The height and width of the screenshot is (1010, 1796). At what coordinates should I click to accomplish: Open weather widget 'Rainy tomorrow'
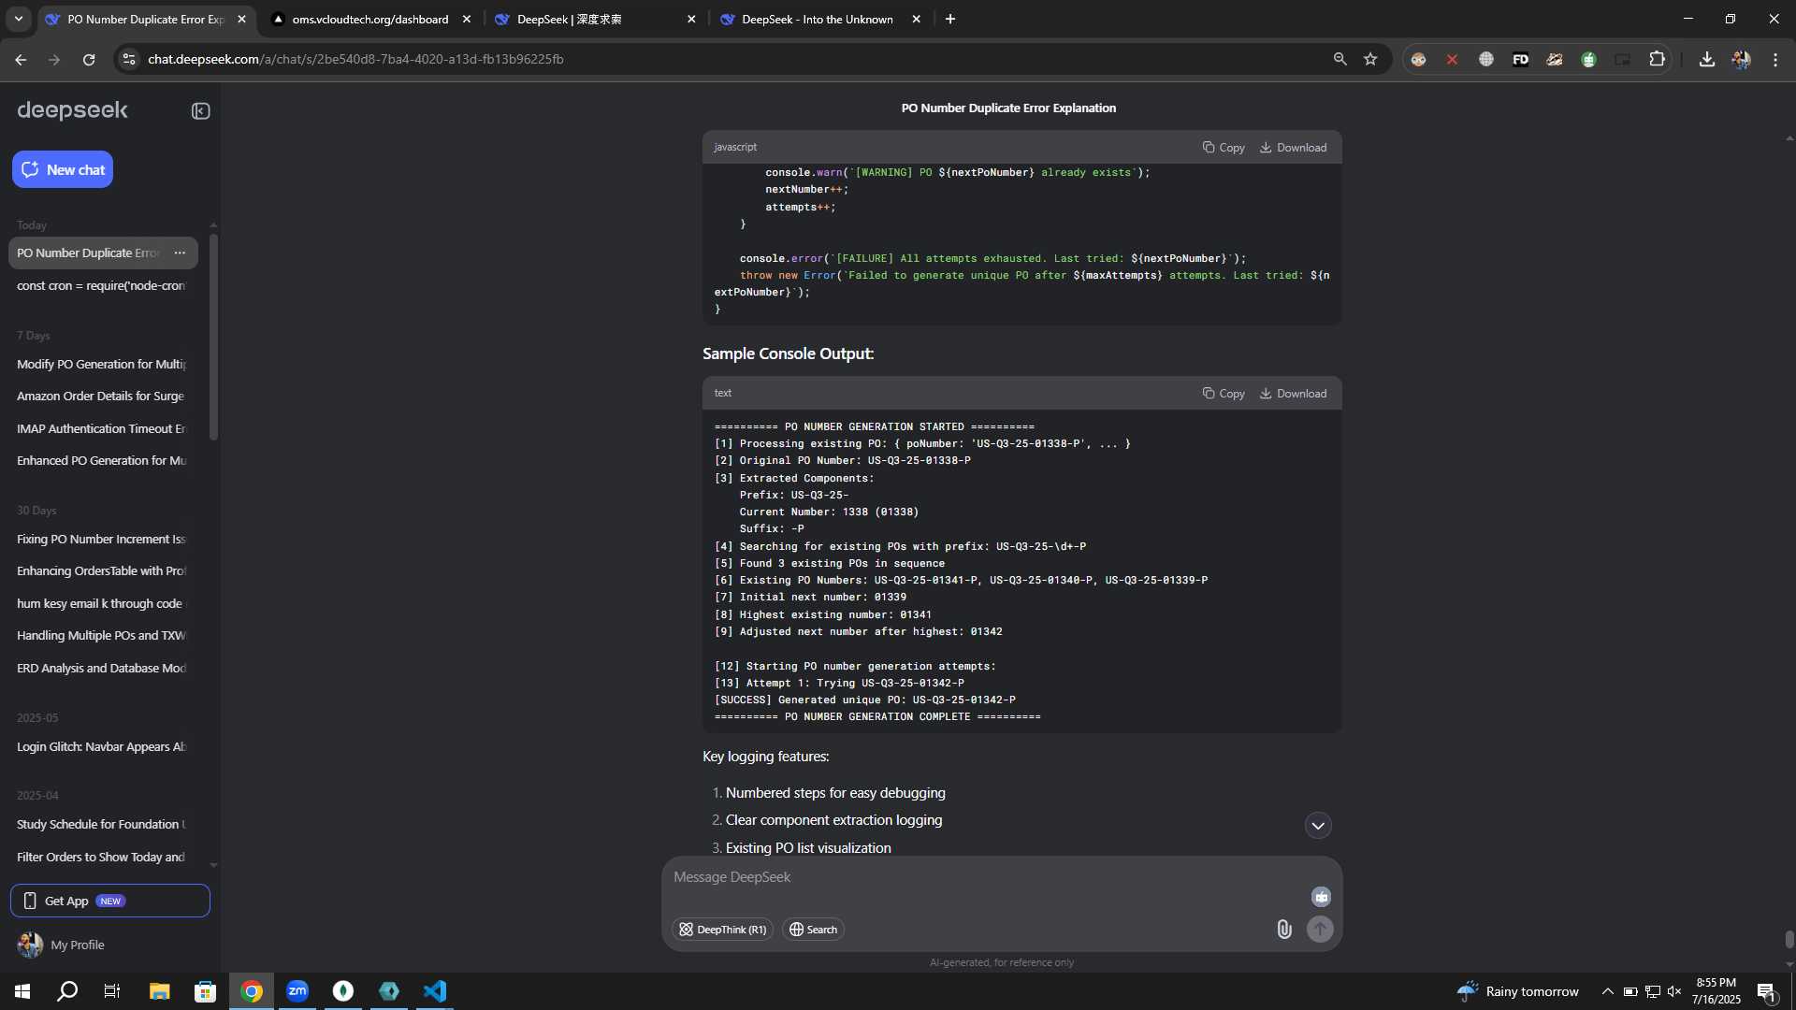(x=1517, y=991)
